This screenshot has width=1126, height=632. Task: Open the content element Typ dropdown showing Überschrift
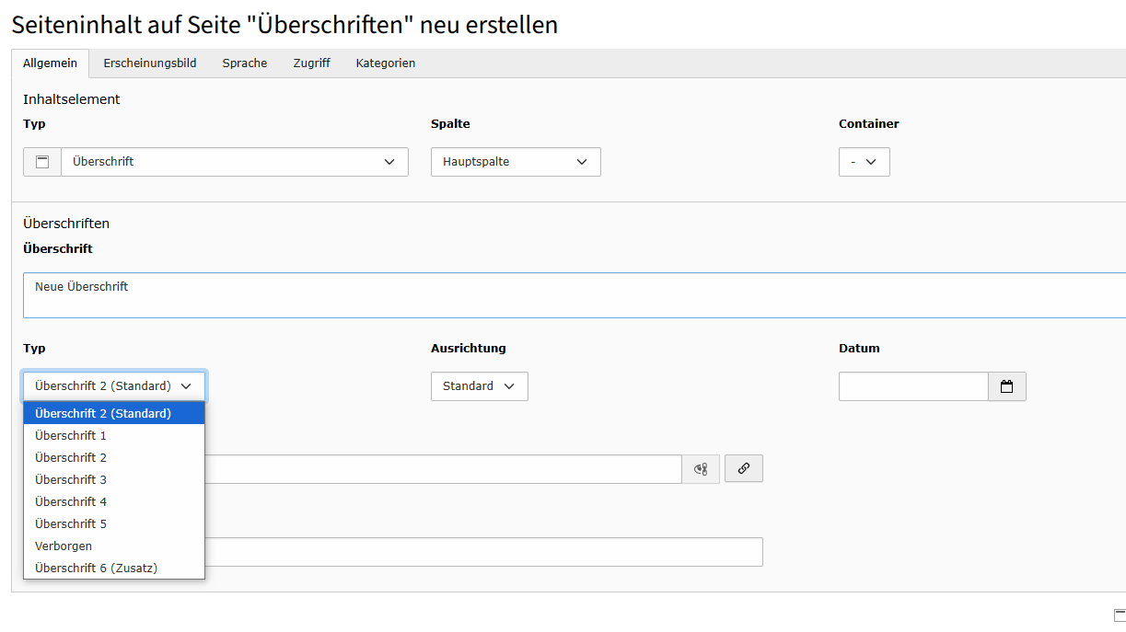[x=235, y=161]
